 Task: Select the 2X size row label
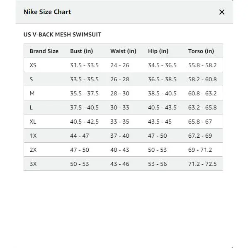click(33, 150)
